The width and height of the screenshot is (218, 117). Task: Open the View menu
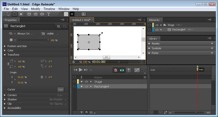click(x=24, y=9)
